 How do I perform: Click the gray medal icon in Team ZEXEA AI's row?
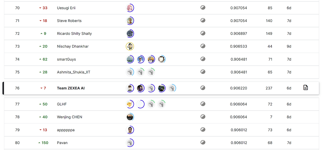(x=203, y=88)
